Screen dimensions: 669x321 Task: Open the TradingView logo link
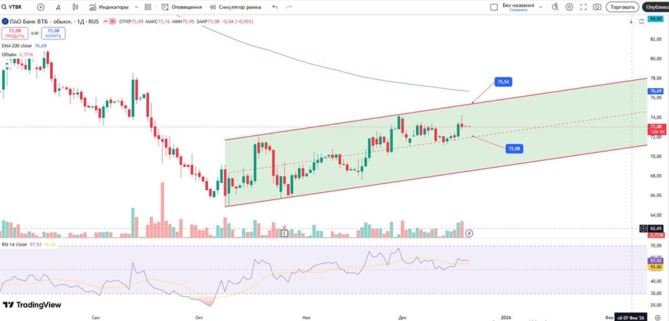tap(32, 305)
